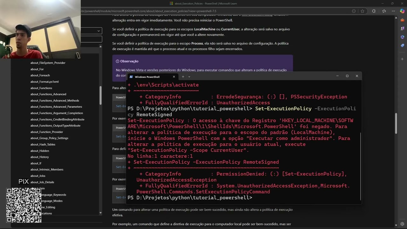Open the Extensions puzzle icon
The width and height of the screenshot is (407, 229).
[x=374, y=11]
